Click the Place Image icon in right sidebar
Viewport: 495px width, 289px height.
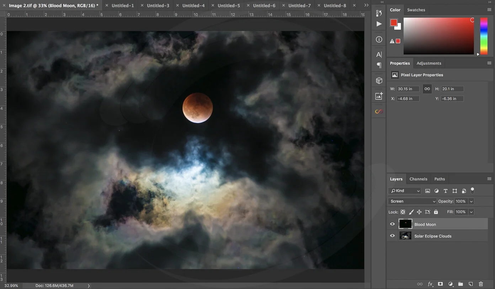click(x=378, y=95)
